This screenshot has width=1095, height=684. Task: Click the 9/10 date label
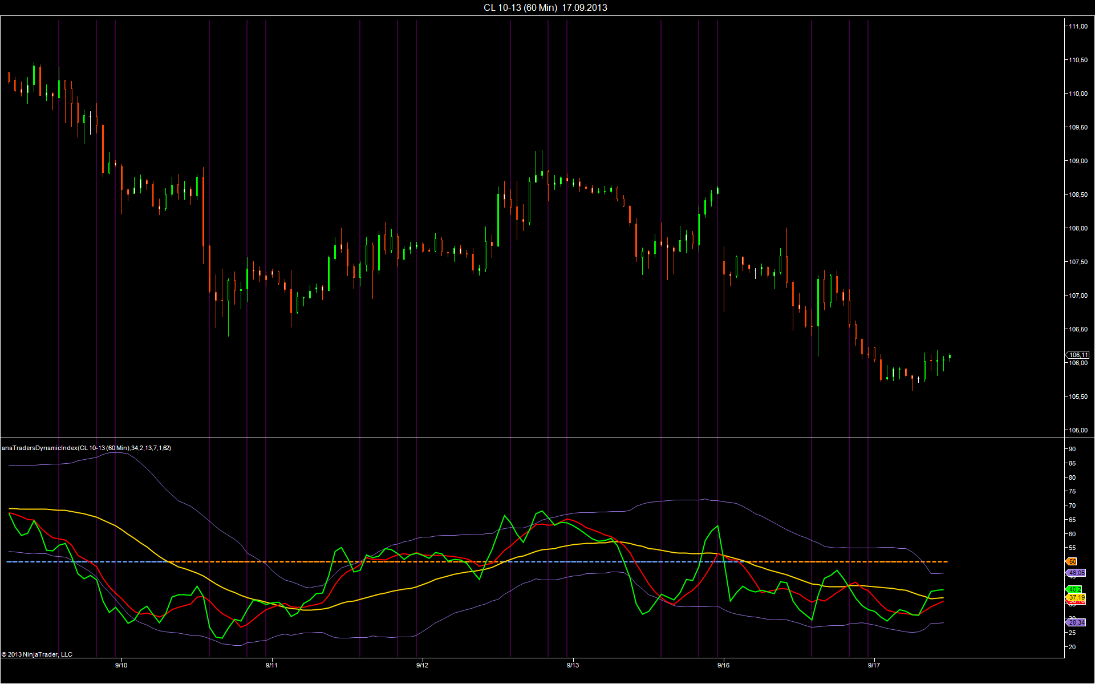tap(121, 665)
